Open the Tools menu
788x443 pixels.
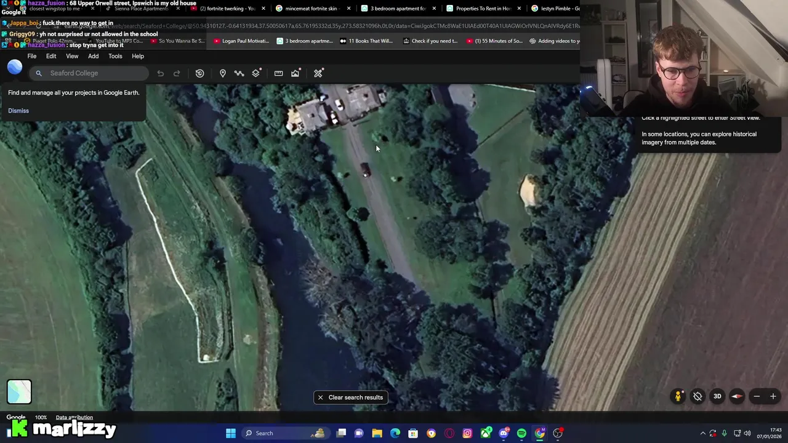(x=115, y=56)
